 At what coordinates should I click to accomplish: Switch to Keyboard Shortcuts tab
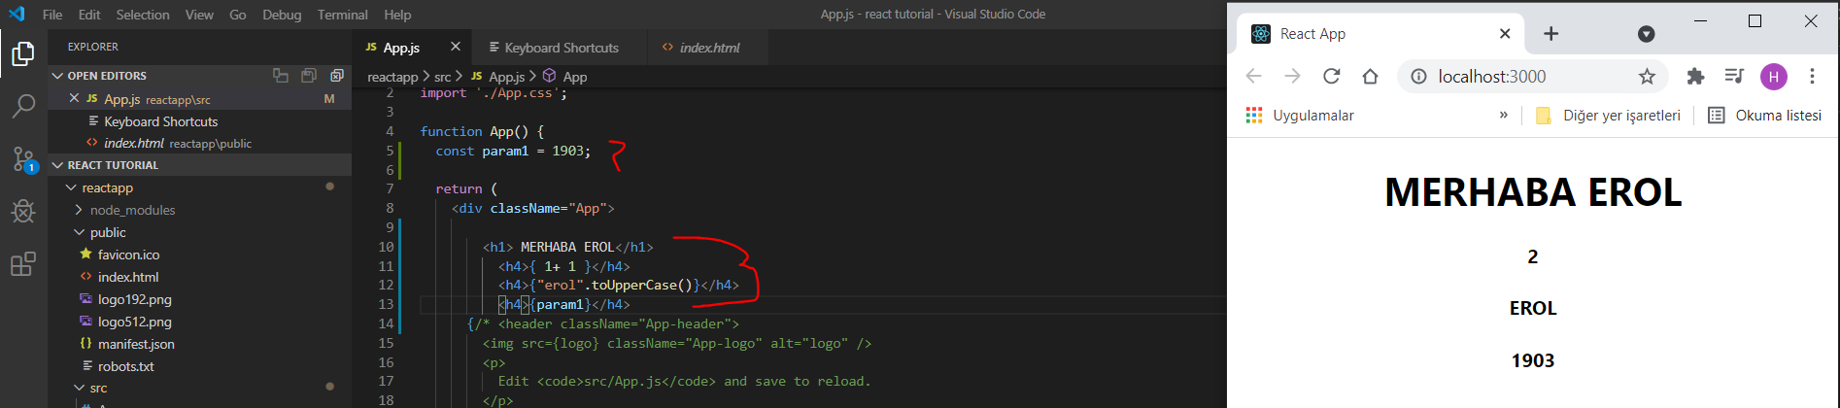561,48
